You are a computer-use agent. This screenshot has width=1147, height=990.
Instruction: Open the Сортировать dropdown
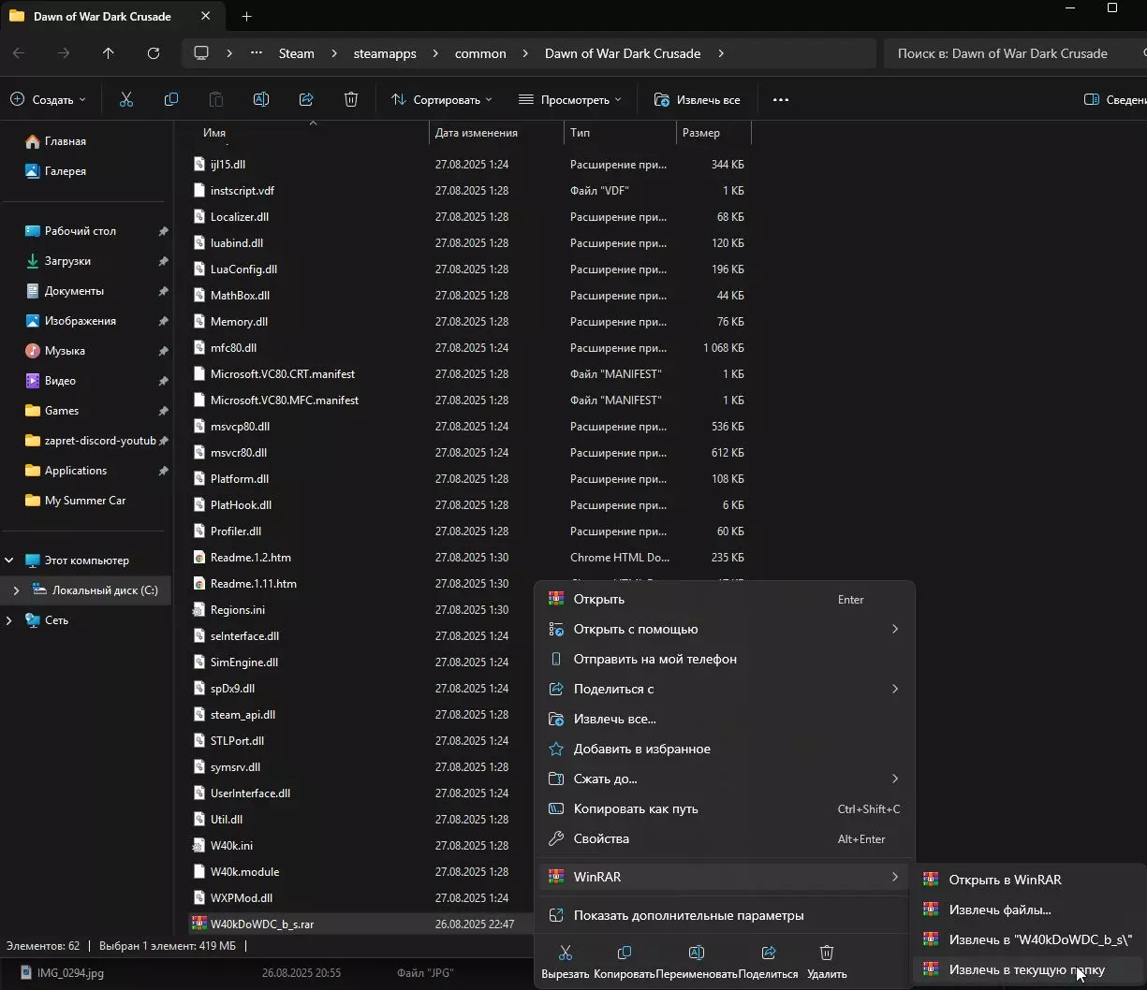(441, 99)
